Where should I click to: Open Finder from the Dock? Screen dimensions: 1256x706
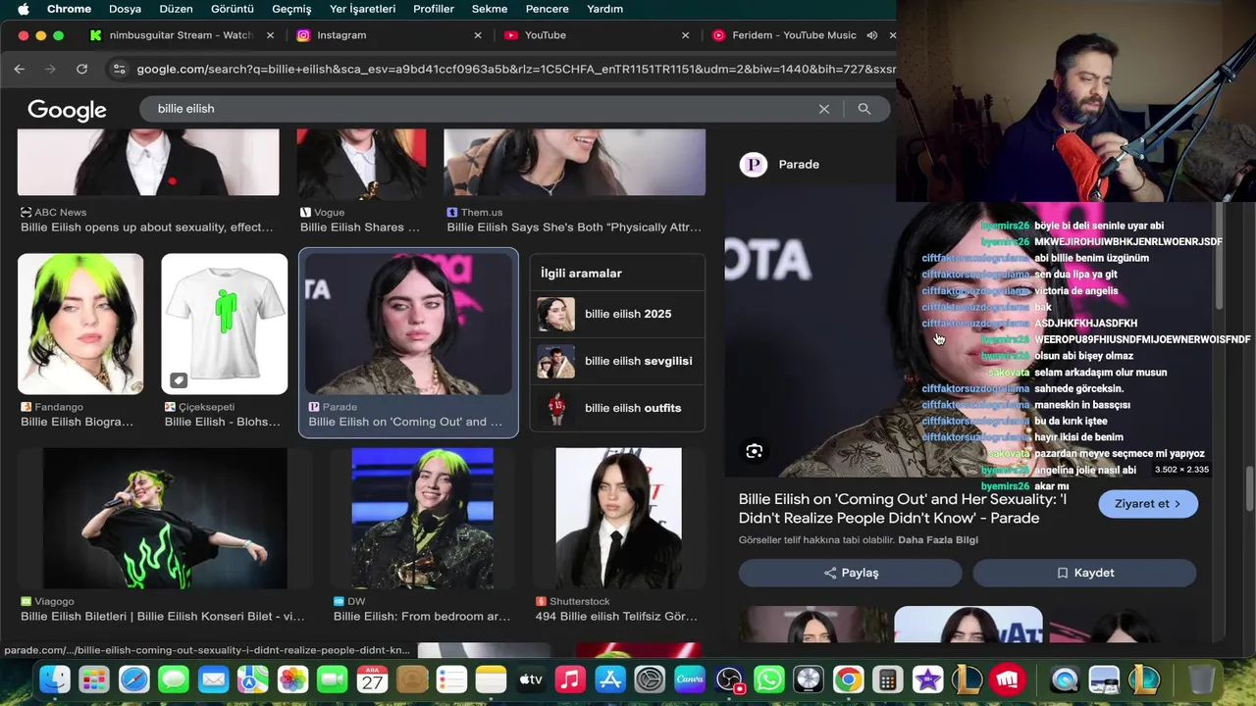[x=55, y=679]
